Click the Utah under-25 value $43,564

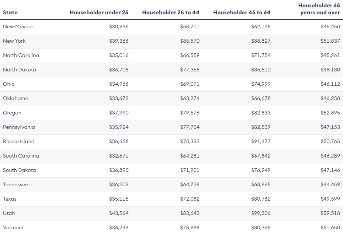tap(119, 213)
